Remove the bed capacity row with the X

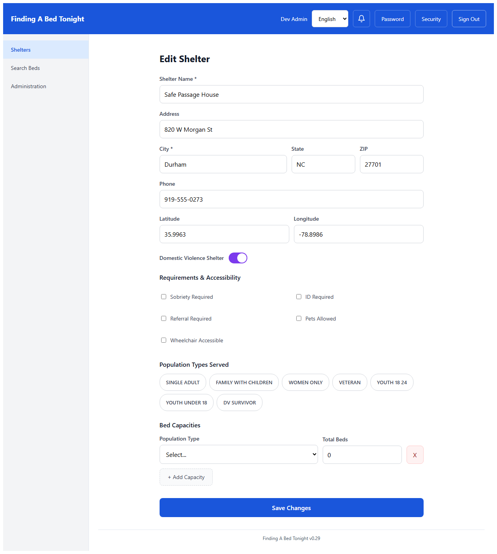[x=415, y=455]
